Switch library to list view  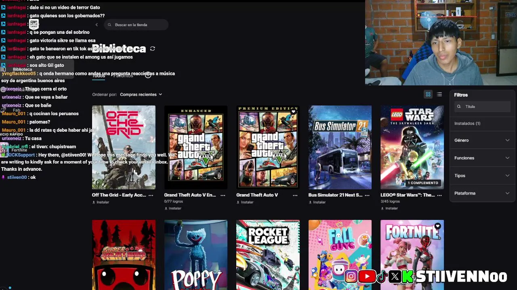[439, 94]
